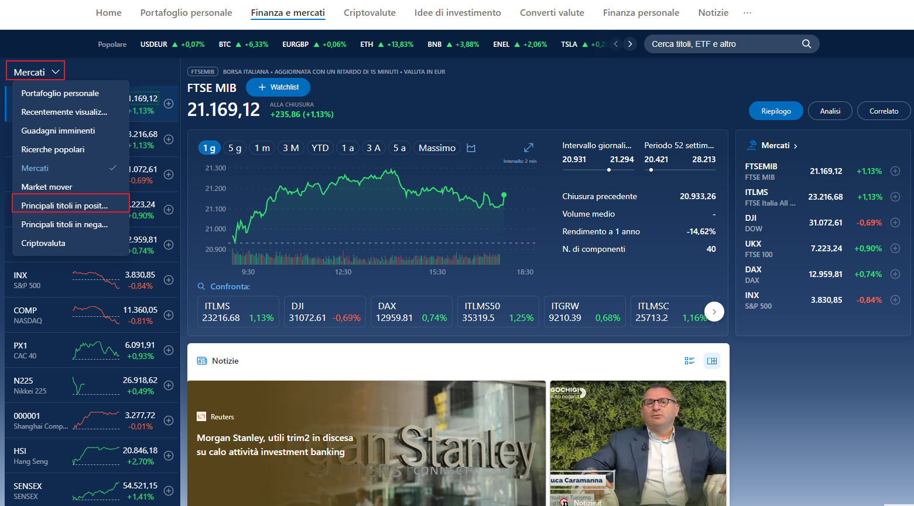This screenshot has height=506, width=914.
Task: Click the search magnifier icon
Action: pyautogui.click(x=806, y=44)
